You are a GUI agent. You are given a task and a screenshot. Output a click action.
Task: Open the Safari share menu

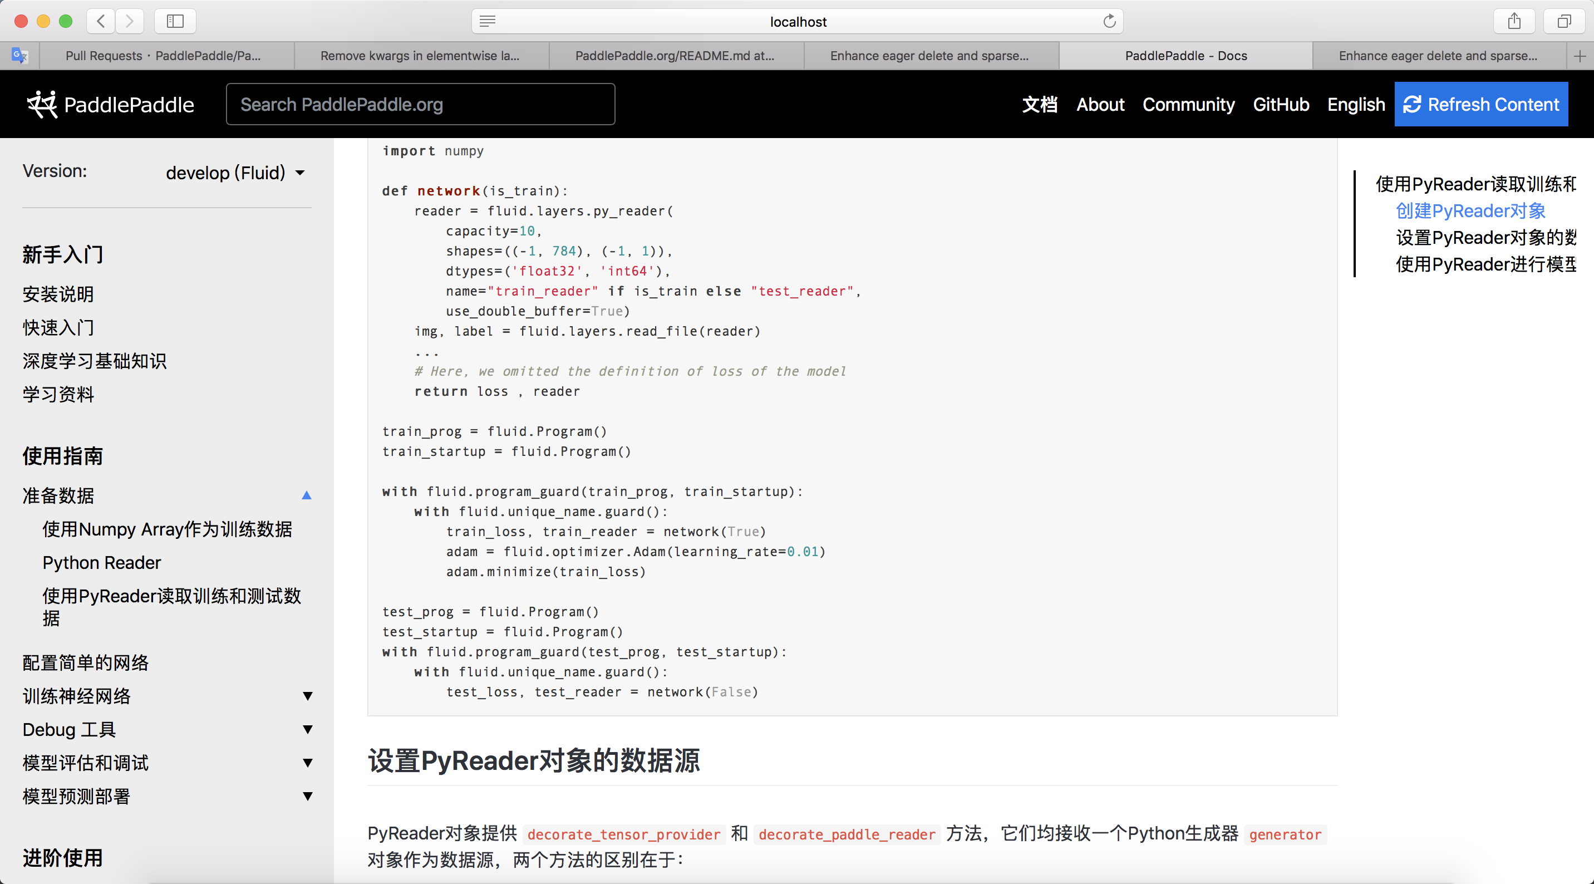[1514, 21]
